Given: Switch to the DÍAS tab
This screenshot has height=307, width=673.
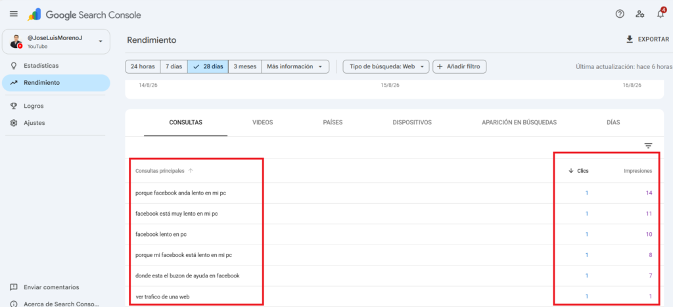Looking at the screenshot, I should click(x=613, y=122).
